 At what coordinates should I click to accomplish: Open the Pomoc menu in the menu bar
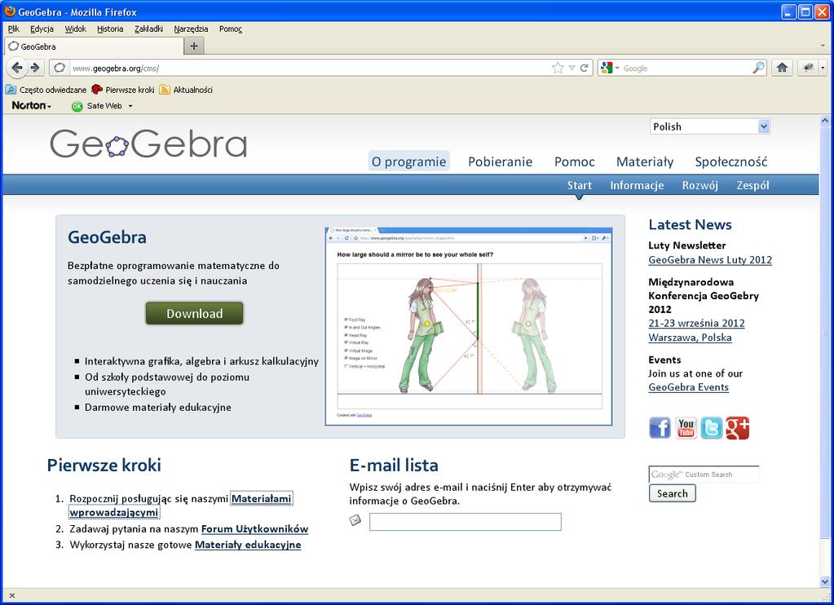[230, 29]
